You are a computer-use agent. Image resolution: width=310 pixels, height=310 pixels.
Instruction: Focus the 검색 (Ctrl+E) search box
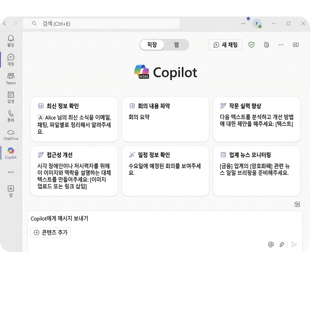pyautogui.click(x=101, y=24)
